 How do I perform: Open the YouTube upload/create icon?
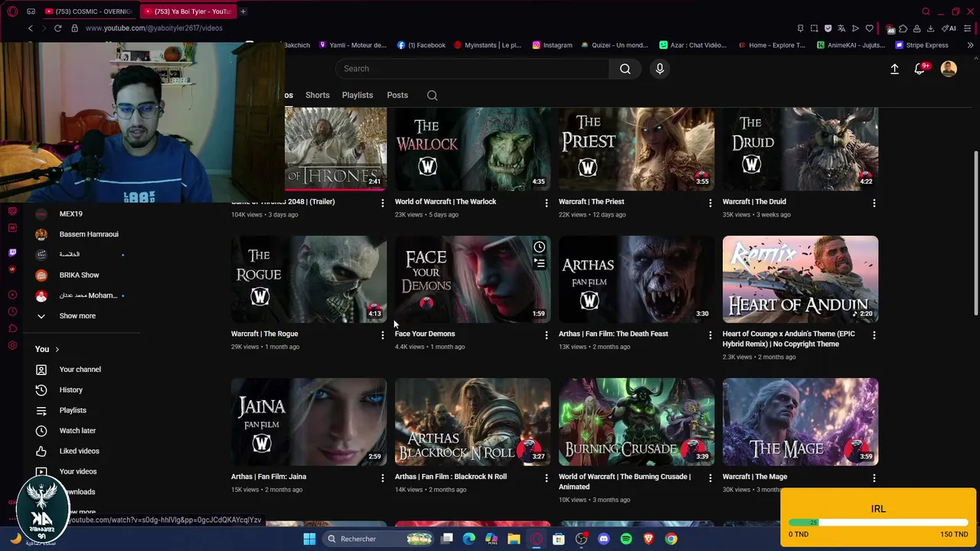click(894, 69)
